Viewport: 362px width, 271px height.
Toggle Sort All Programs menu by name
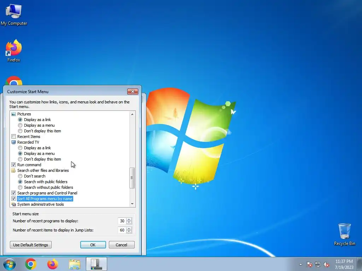14,199
